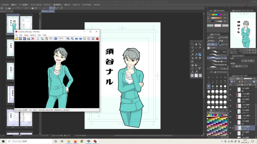This screenshot has height=144, width=257.
Task: Open the expression color カラー dropdown
Action: [243, 66]
